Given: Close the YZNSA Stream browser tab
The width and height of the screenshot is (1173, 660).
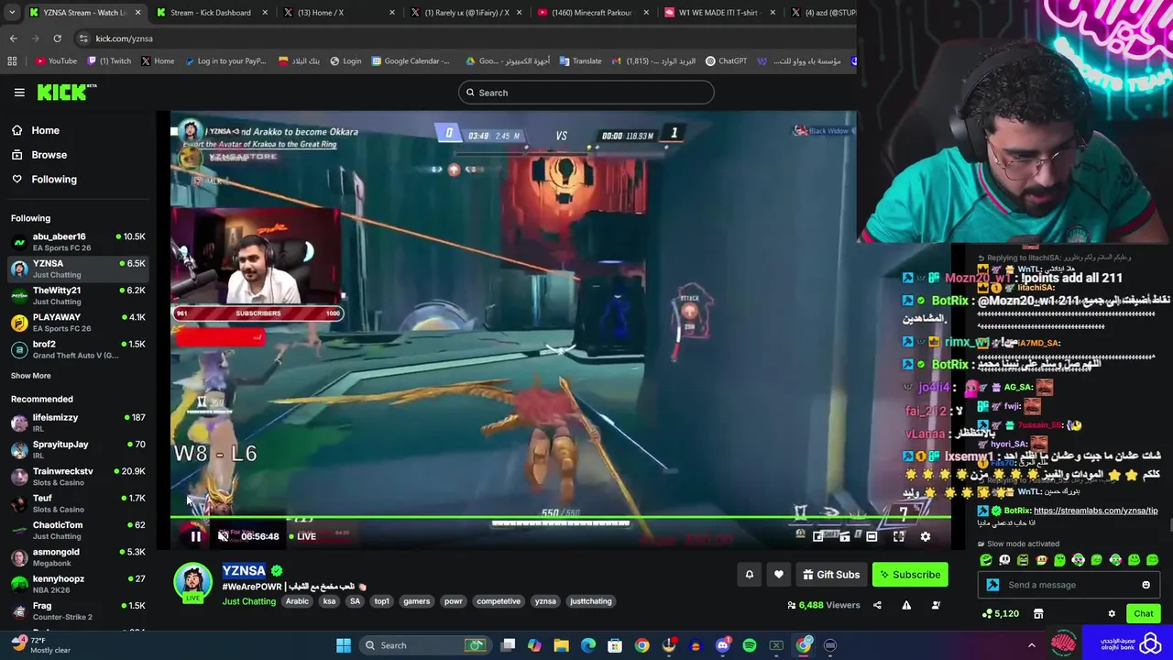Looking at the screenshot, I should [x=138, y=13].
